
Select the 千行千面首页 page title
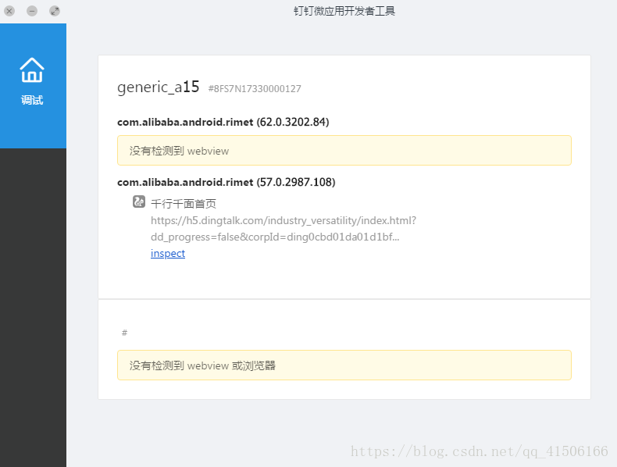coord(184,204)
